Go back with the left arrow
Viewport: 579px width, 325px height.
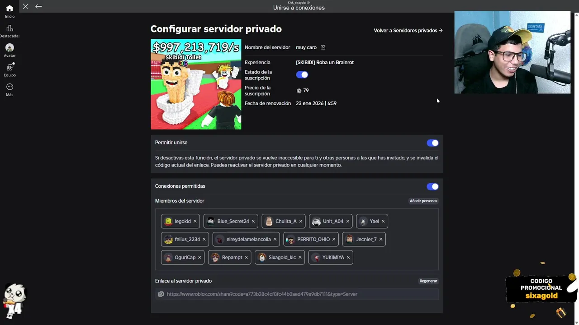[38, 6]
